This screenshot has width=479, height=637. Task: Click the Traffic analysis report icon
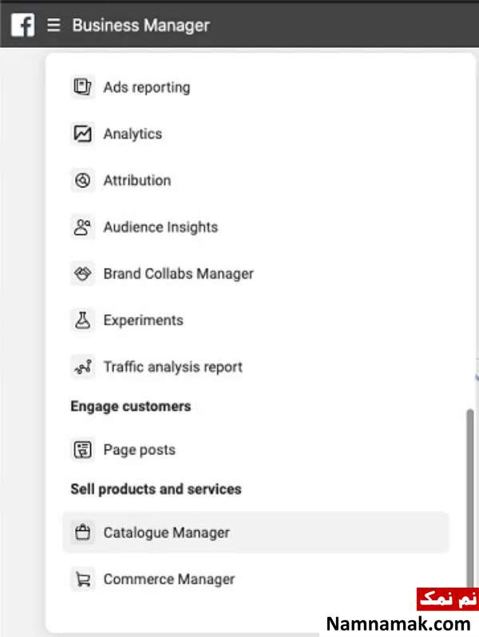pyautogui.click(x=82, y=367)
